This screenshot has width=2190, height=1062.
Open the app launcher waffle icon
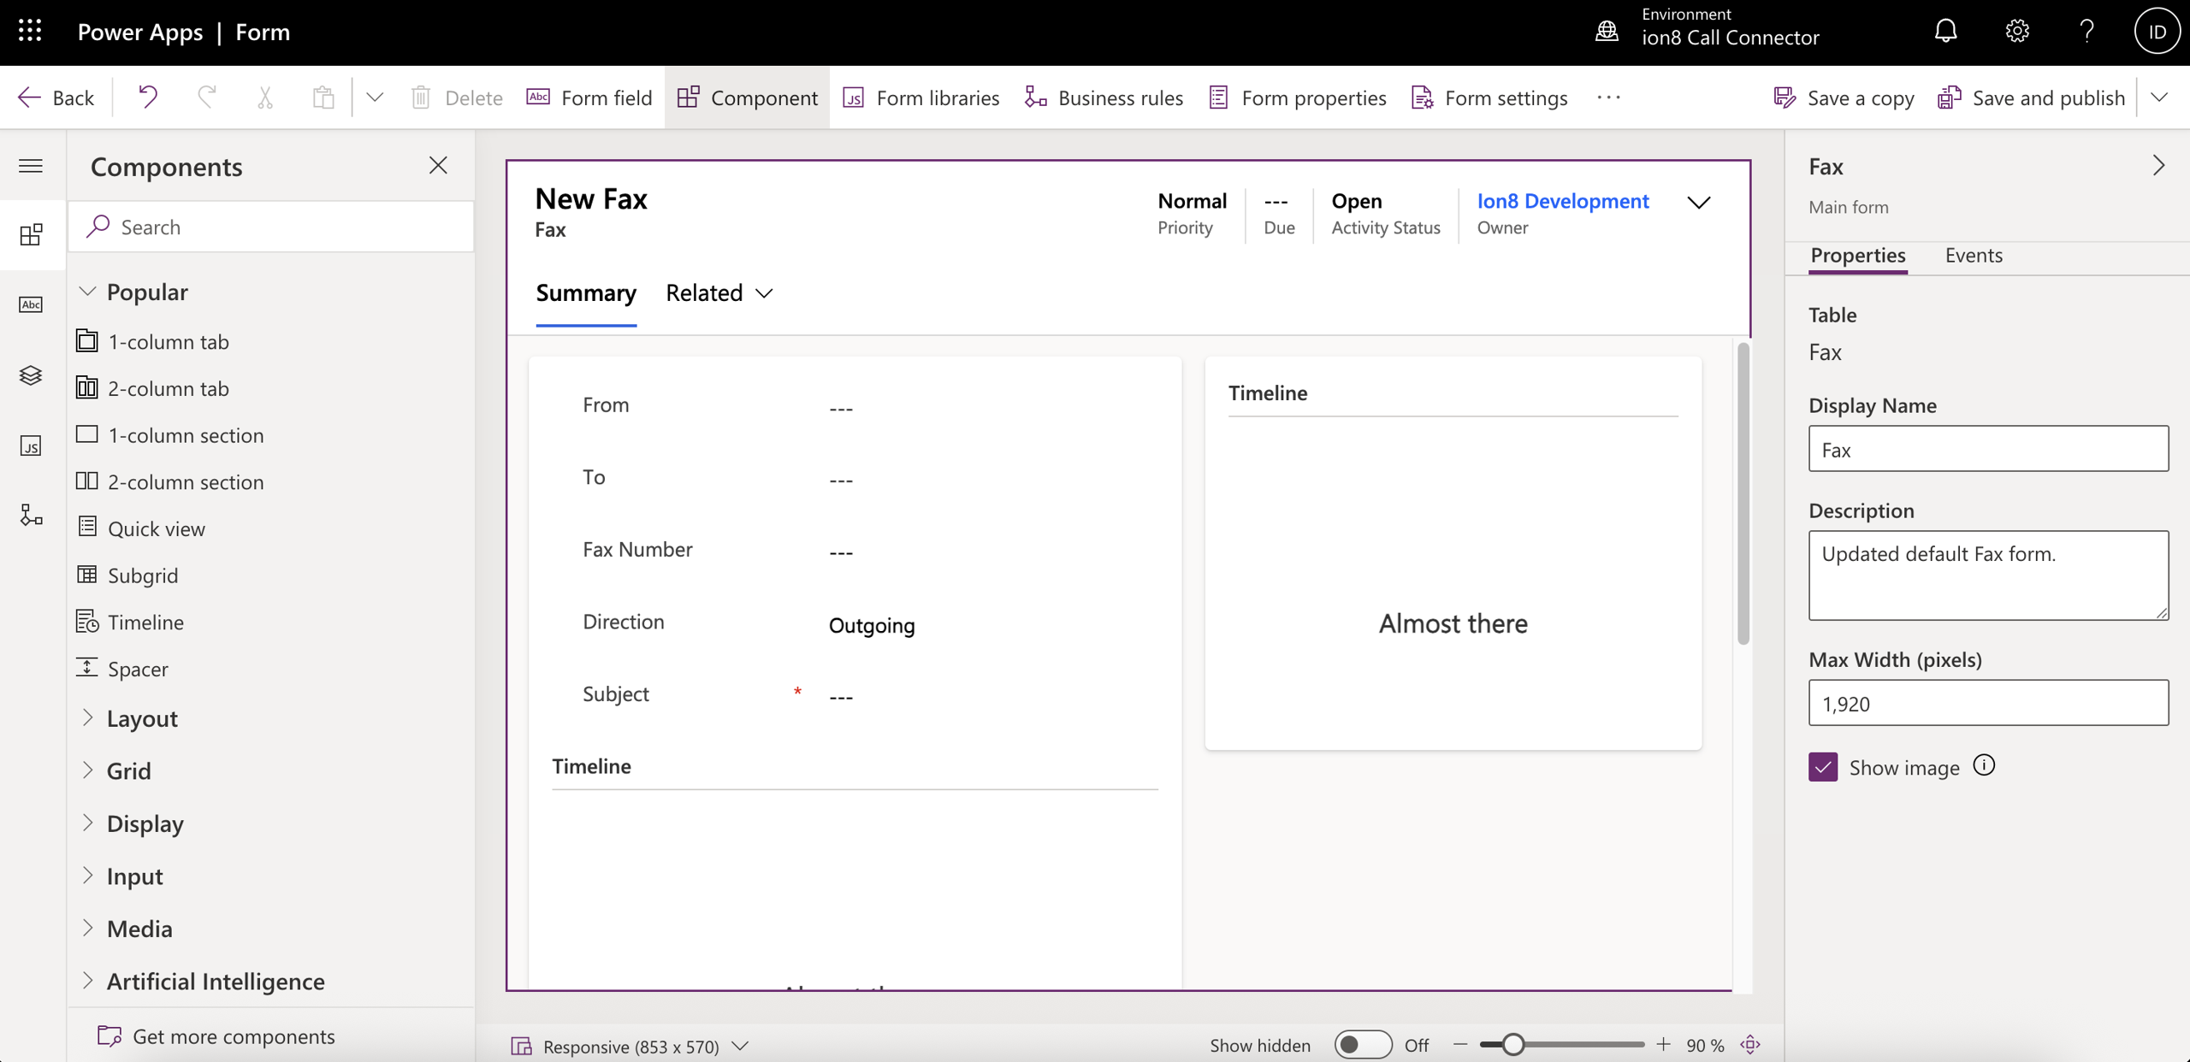click(x=30, y=32)
